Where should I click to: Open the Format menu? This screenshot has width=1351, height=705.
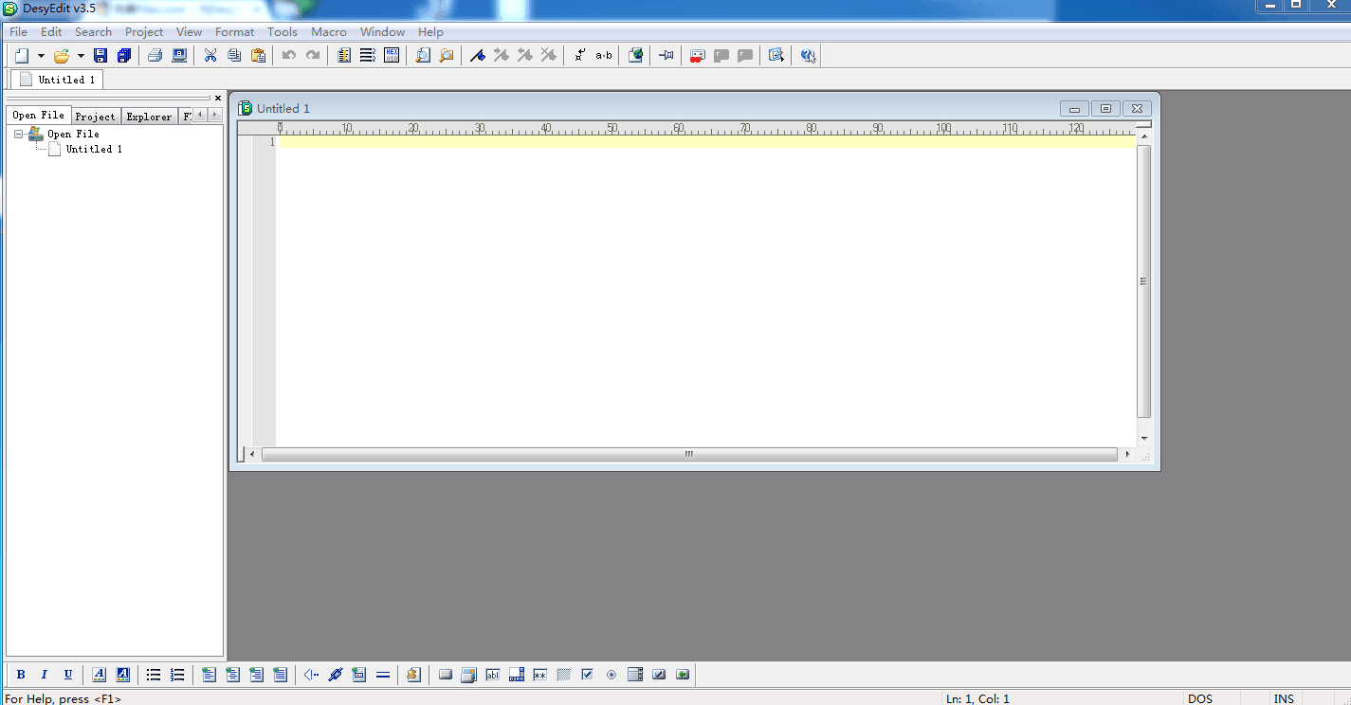tap(234, 31)
